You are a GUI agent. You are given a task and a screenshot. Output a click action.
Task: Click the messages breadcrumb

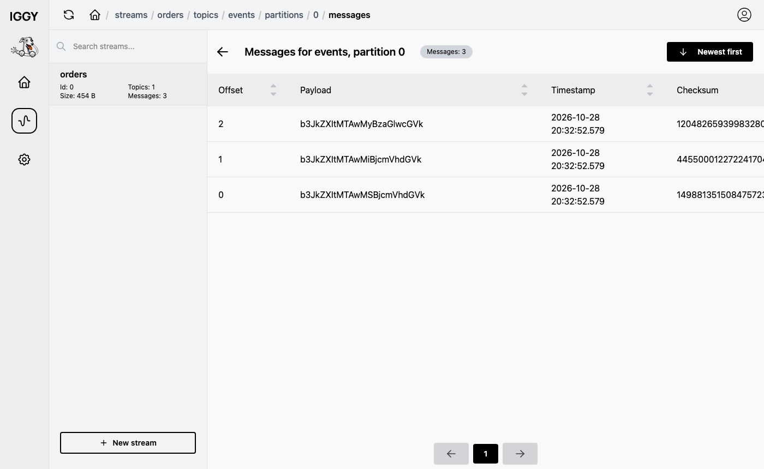[349, 15]
